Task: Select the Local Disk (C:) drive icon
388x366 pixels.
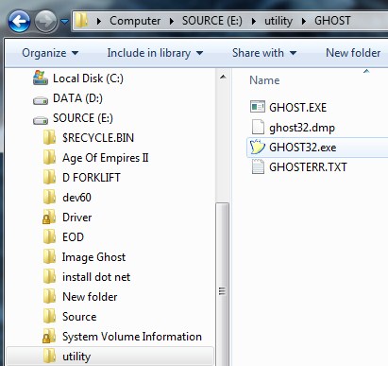Action: pos(41,78)
